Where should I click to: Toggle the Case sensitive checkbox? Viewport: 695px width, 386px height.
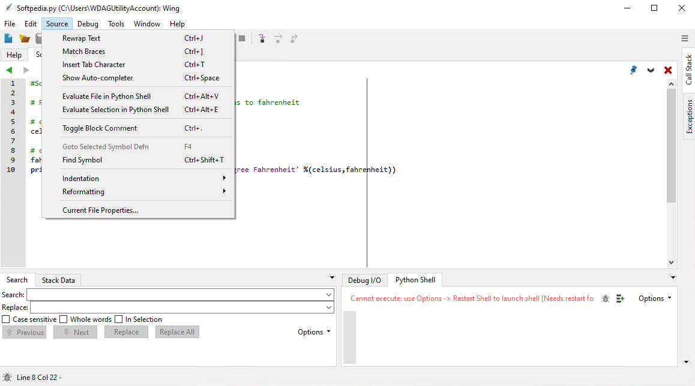6,319
